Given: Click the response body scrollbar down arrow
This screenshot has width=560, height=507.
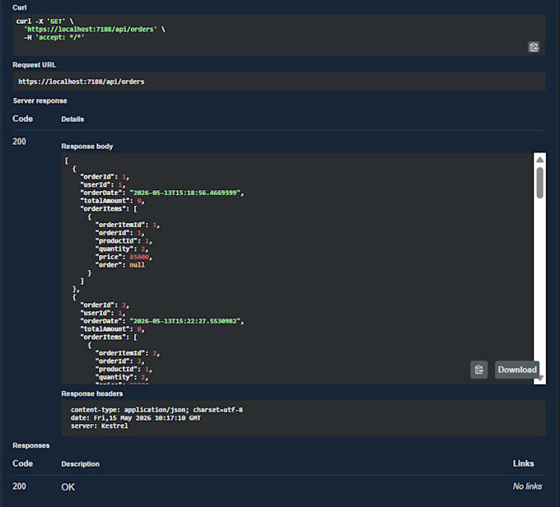Looking at the screenshot, I should tap(541, 378).
